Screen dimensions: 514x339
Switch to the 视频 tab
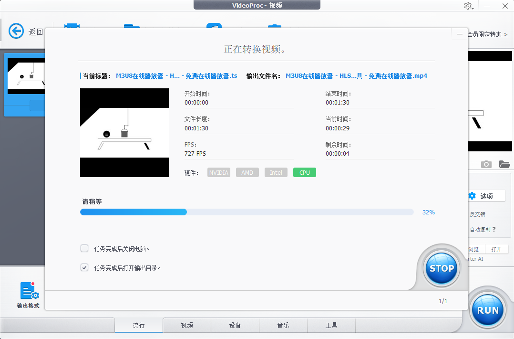[x=187, y=325]
